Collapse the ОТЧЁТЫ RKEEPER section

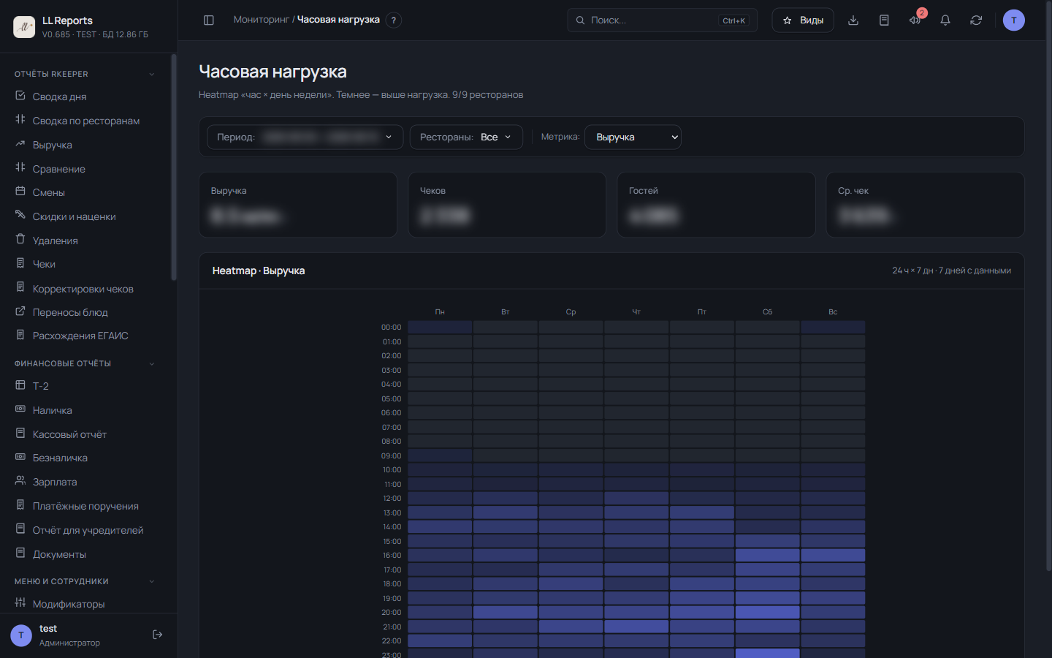pyautogui.click(x=152, y=74)
